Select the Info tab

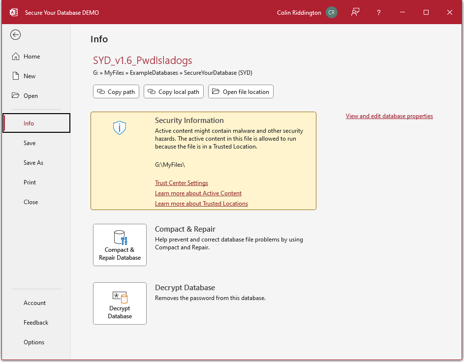tap(36, 123)
